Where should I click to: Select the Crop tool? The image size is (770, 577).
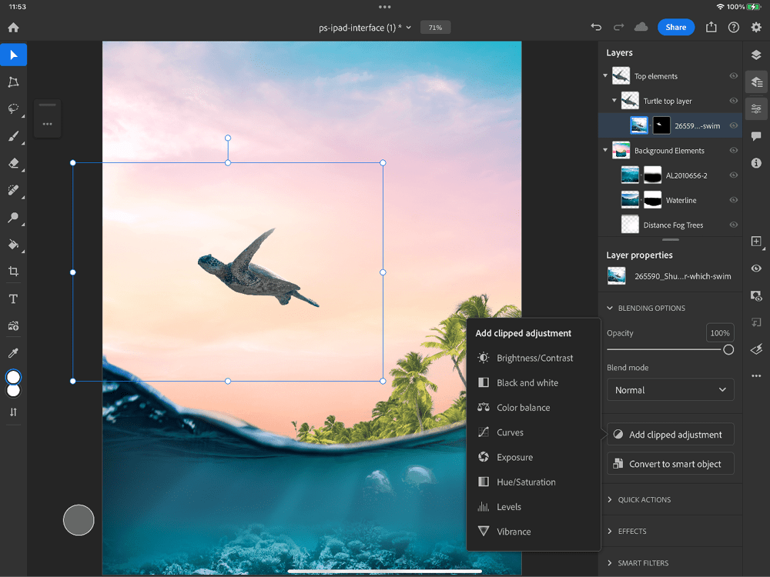point(13,272)
